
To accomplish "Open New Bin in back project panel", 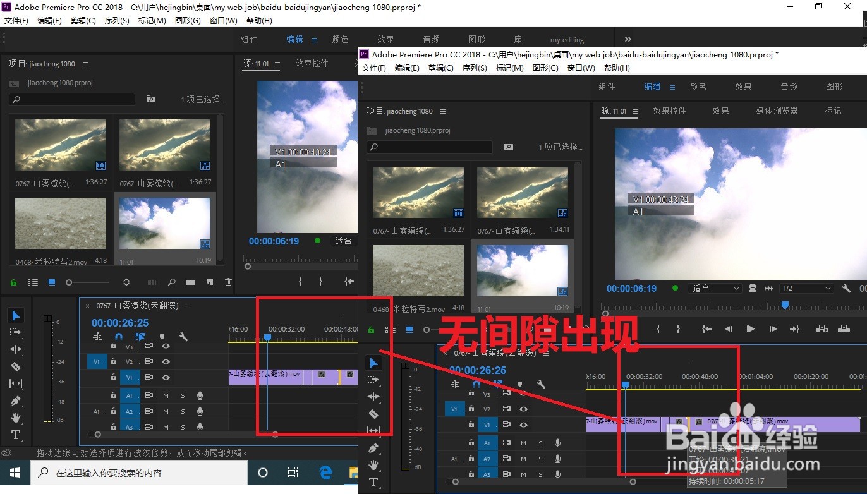I will 190,282.
